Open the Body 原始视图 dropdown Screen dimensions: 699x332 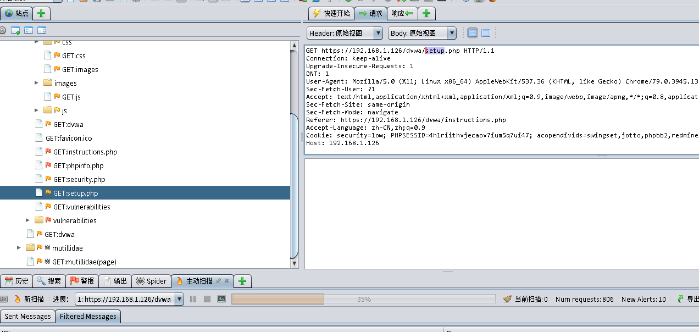click(422, 33)
